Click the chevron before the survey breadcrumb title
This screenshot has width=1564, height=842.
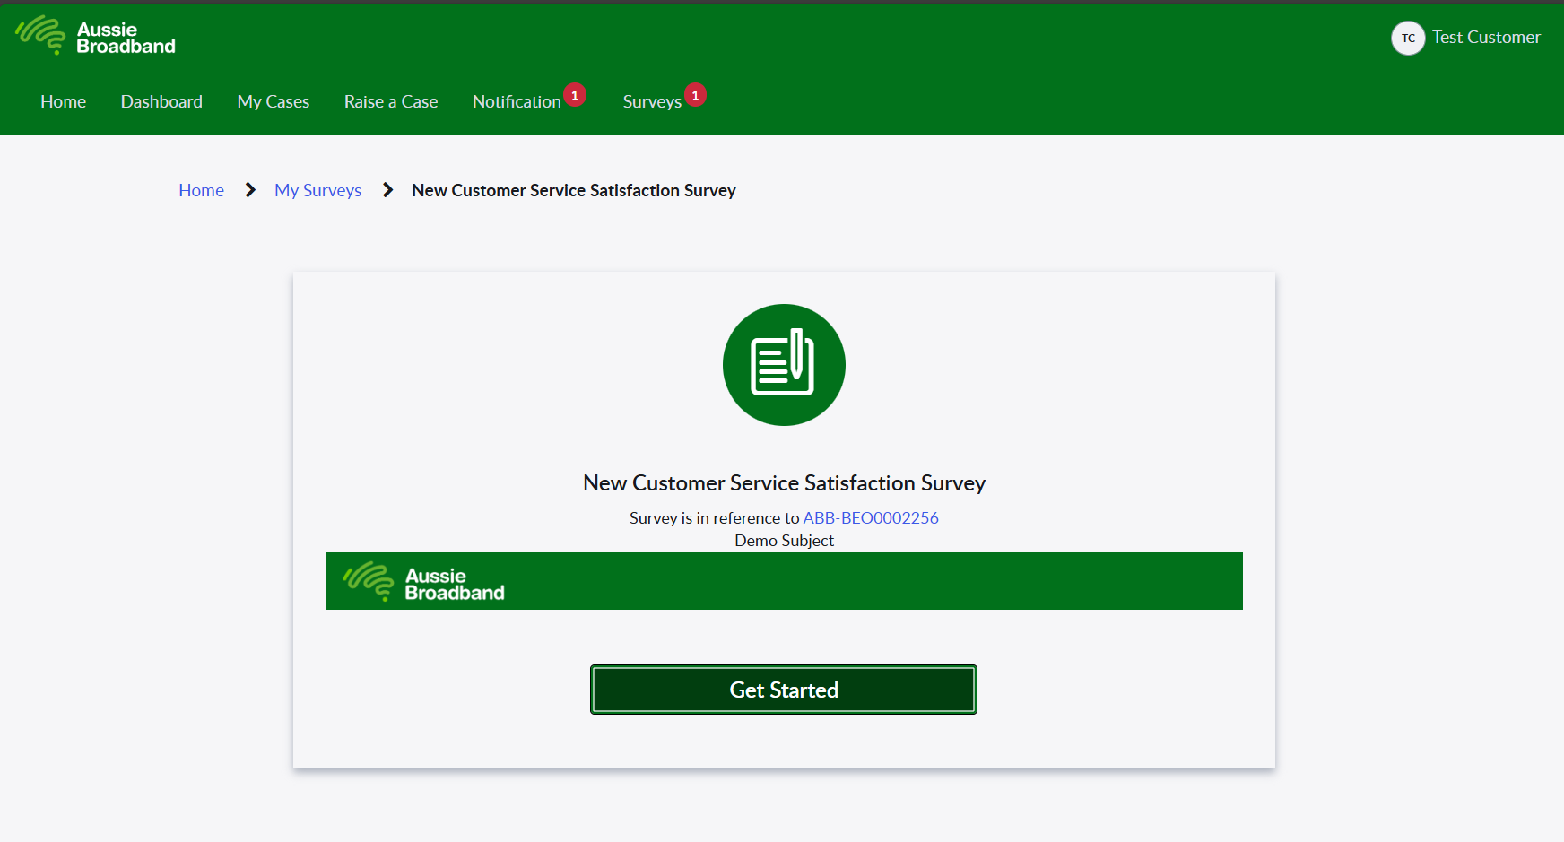pyautogui.click(x=387, y=190)
